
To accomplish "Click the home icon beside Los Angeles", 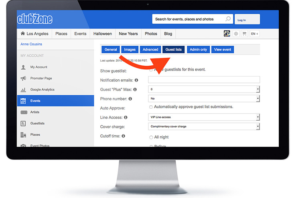I will [x=23, y=33].
